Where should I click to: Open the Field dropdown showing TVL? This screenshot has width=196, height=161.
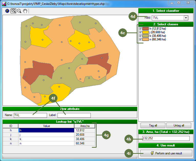pos(186,18)
